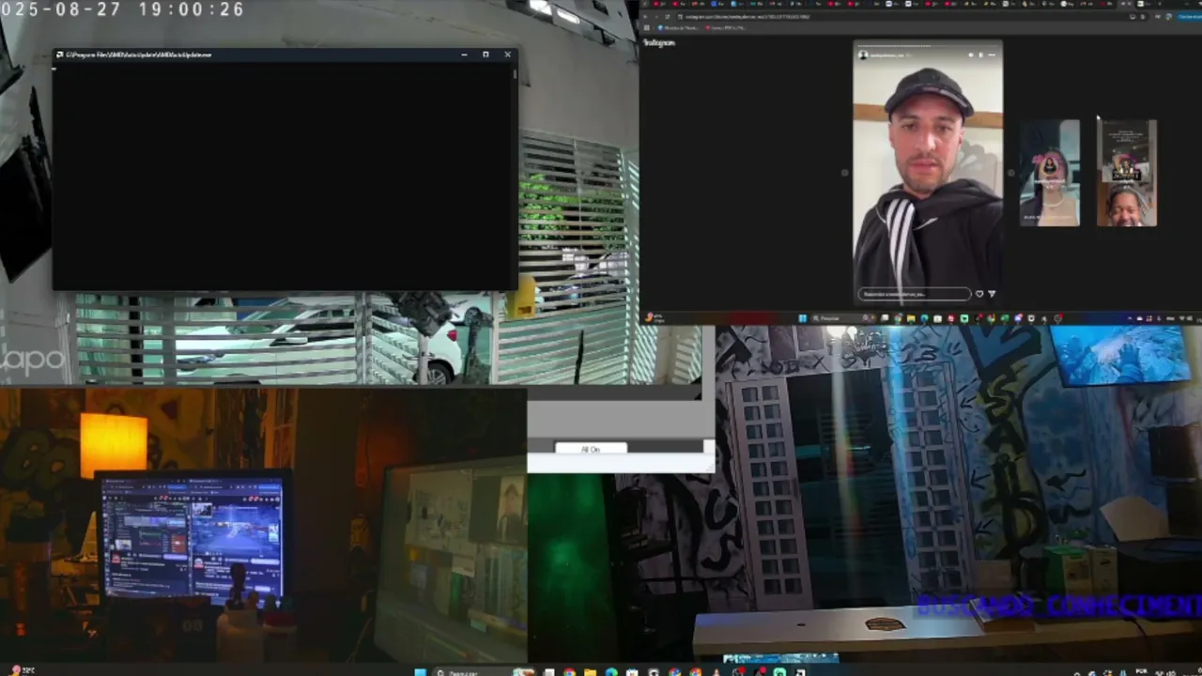The image size is (1202, 676).
Task: Launch Edge from the bottom taskbar
Action: (x=611, y=672)
